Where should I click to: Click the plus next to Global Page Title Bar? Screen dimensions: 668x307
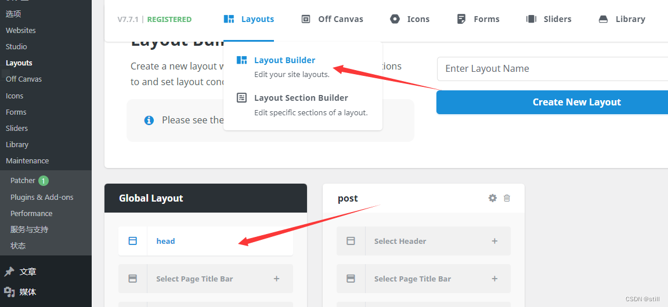tap(276, 279)
